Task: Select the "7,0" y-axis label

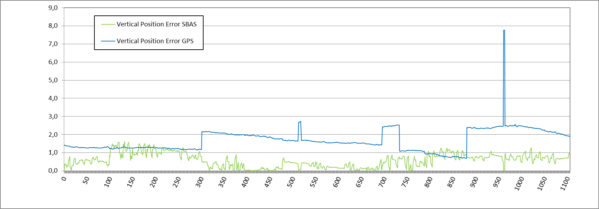Action: click(x=53, y=44)
